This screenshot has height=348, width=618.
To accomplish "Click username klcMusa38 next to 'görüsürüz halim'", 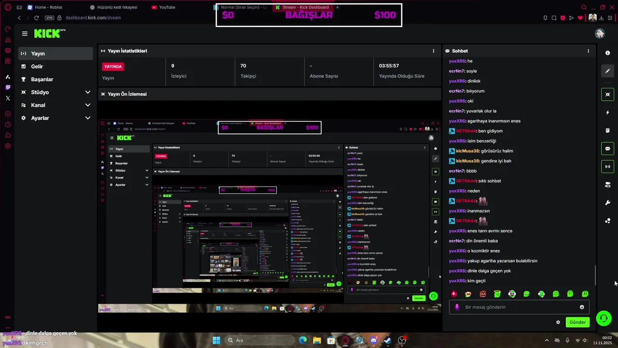I will 468,151.
